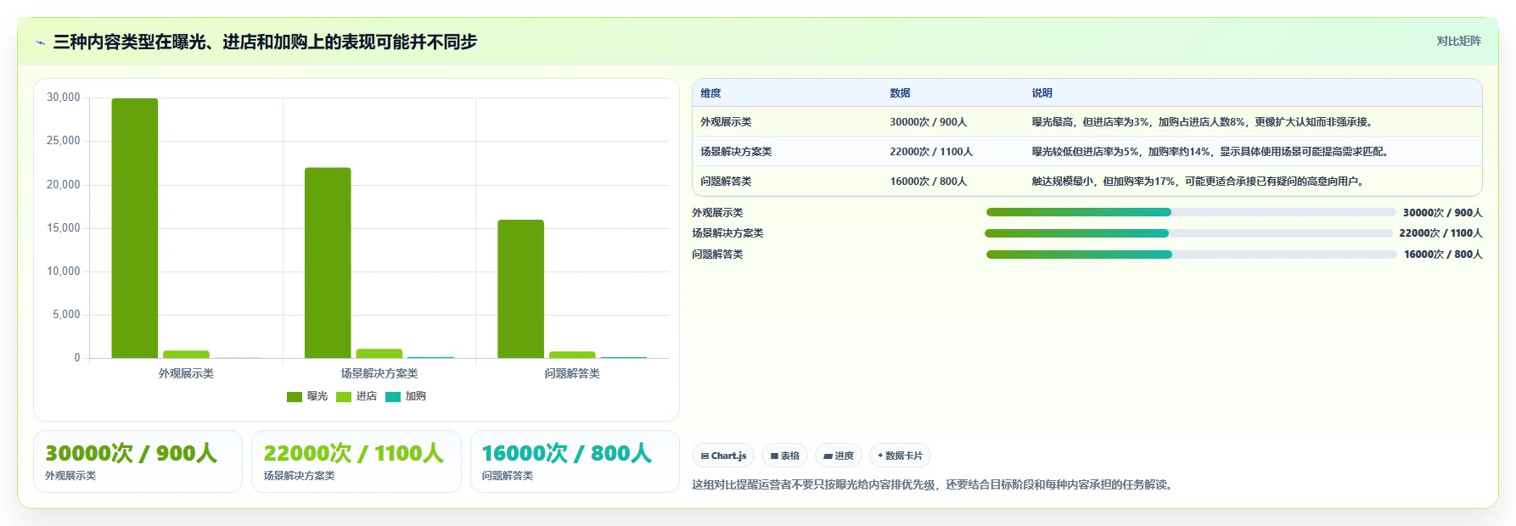Select the 问题解答类 table row cell

pyautogui.click(x=726, y=182)
